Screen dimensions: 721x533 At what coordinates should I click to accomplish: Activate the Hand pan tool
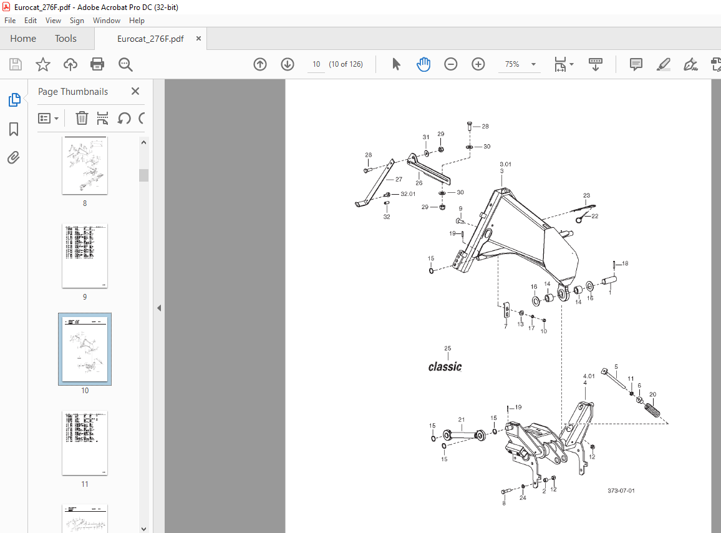[423, 64]
